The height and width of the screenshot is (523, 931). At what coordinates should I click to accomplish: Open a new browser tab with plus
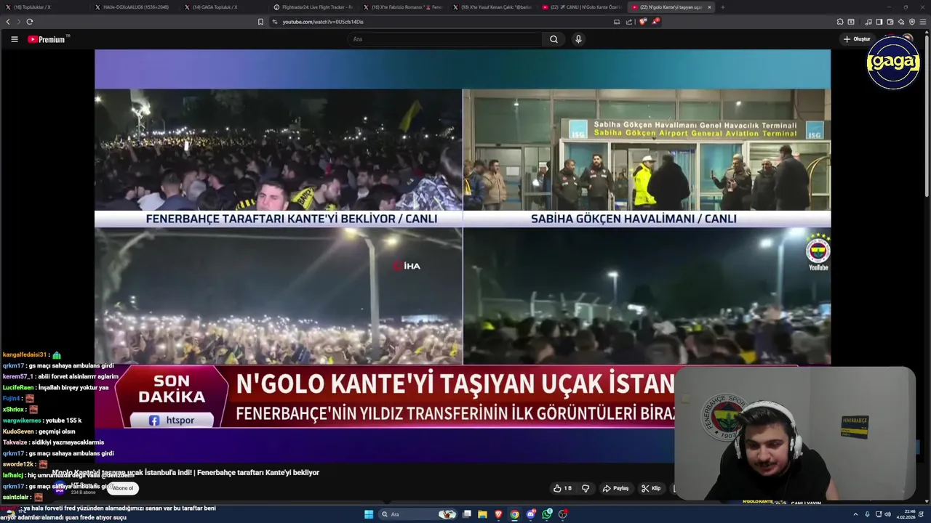click(722, 7)
